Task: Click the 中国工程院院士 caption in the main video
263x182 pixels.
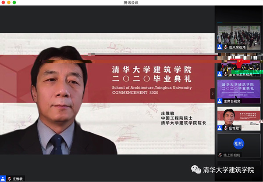Action: pyautogui.click(x=177, y=118)
